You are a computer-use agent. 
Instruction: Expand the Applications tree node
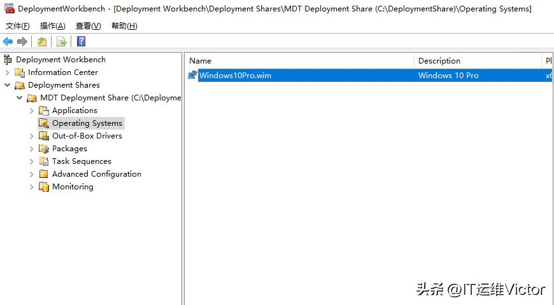pyautogui.click(x=31, y=111)
